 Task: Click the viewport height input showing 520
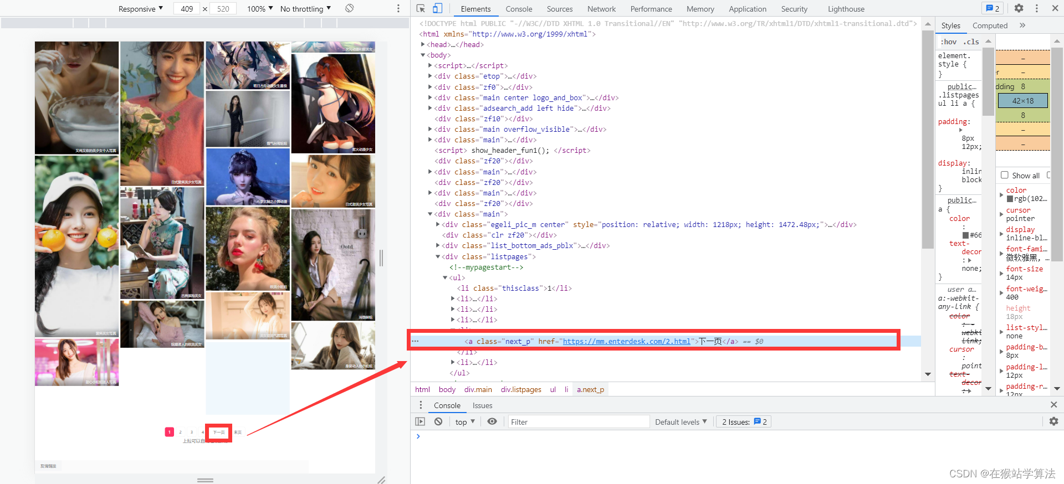click(x=223, y=9)
